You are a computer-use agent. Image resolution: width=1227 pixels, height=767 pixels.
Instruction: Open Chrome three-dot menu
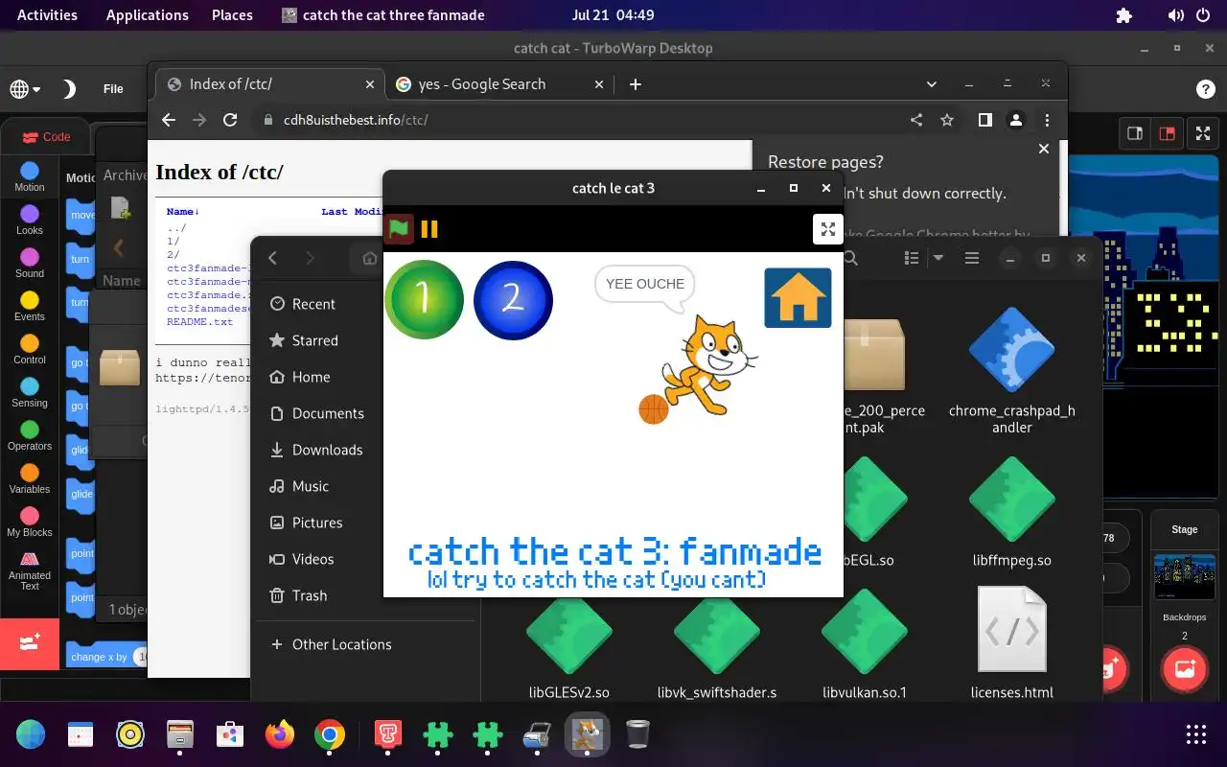[1047, 120]
